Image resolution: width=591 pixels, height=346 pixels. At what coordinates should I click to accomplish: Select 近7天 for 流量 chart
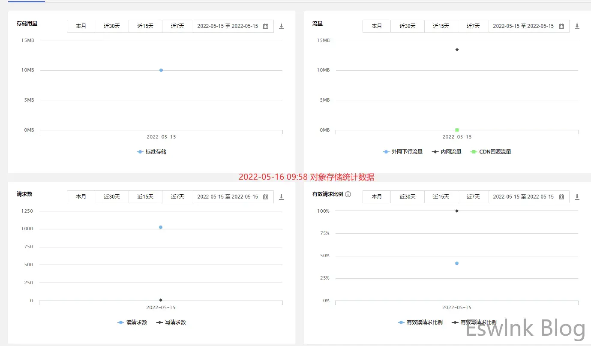[473, 26]
